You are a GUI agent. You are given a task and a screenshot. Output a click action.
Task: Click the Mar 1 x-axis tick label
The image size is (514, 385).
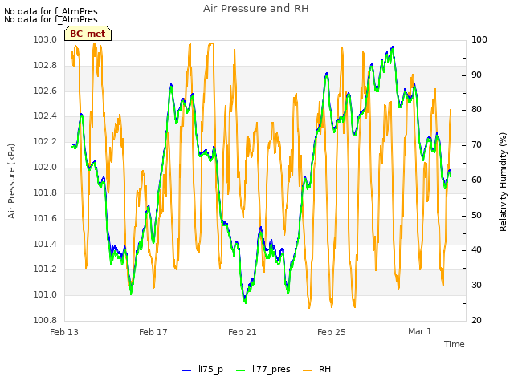tap(420, 331)
